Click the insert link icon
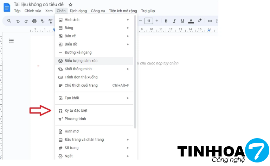The height and width of the screenshot is (166, 270). 210,21
